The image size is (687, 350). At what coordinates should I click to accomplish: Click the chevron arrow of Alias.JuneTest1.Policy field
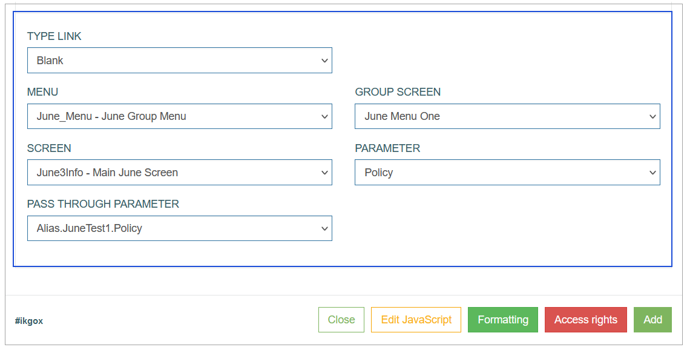coord(324,229)
